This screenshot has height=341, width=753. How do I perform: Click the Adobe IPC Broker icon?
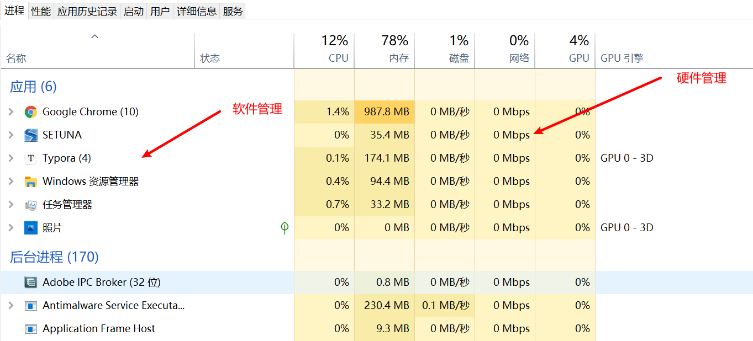click(x=30, y=283)
